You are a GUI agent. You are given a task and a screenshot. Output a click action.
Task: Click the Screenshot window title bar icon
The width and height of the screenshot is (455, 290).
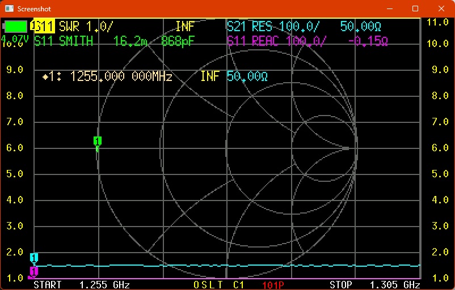pyautogui.click(x=9, y=8)
